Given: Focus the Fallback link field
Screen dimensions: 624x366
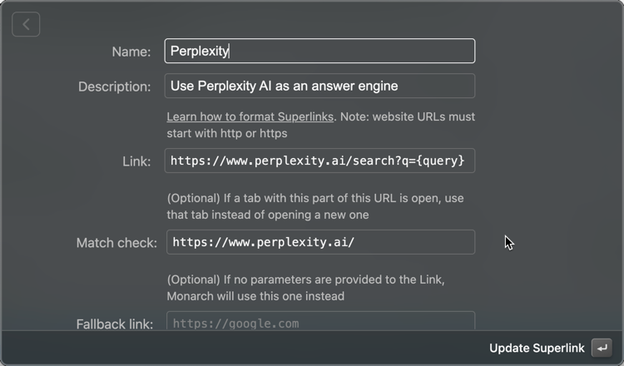Looking at the screenshot, I should (x=320, y=323).
